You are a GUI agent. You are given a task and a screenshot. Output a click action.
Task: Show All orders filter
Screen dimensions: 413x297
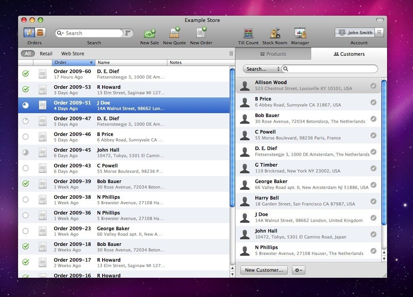[28, 54]
